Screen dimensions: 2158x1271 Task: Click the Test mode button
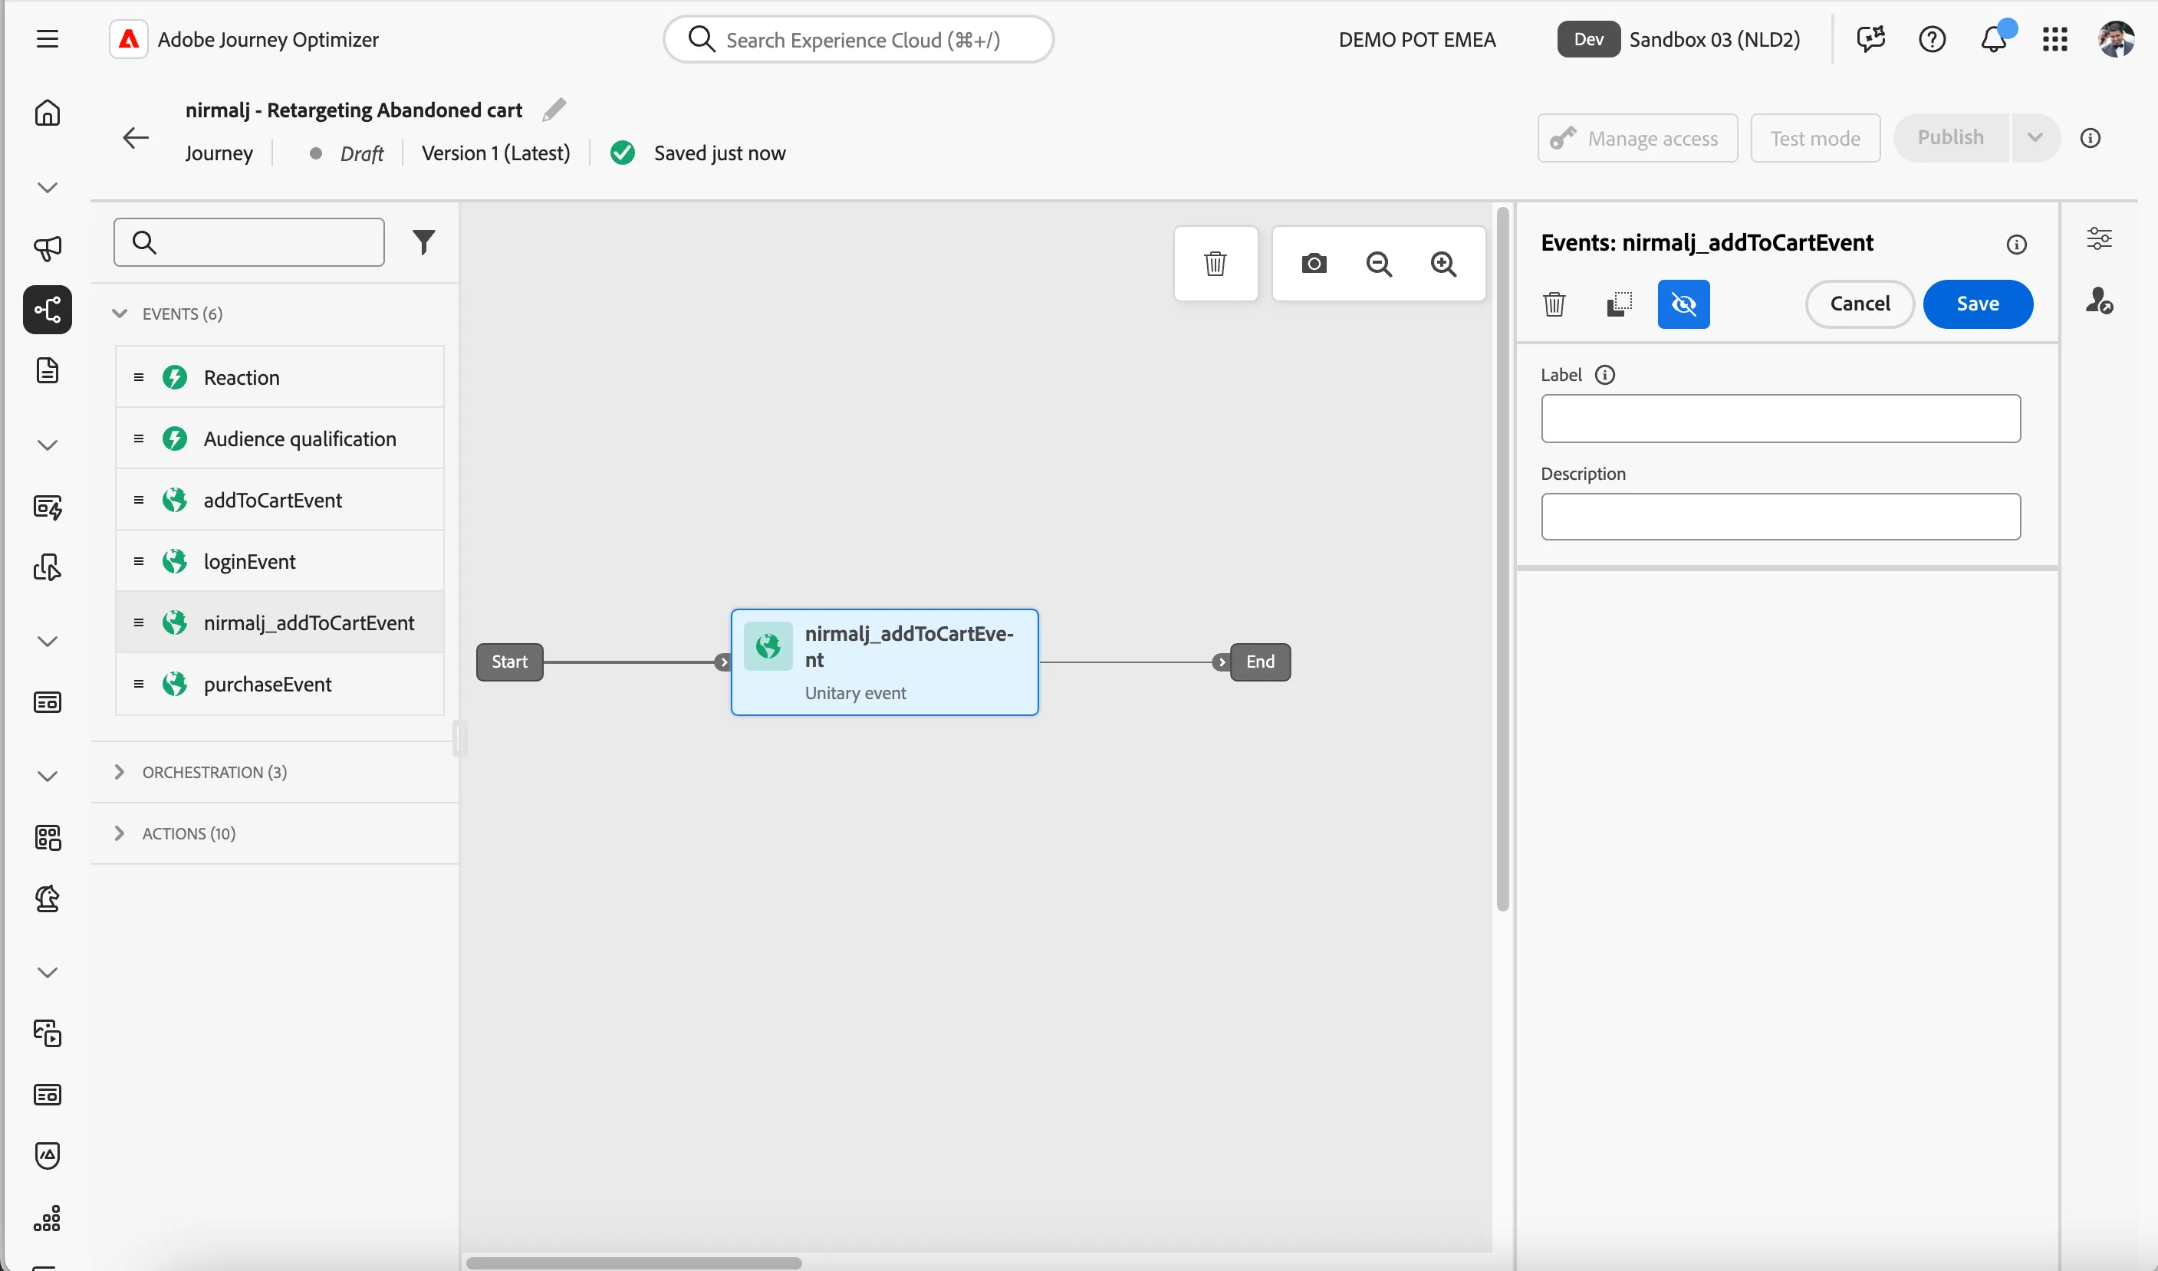[x=1814, y=138]
